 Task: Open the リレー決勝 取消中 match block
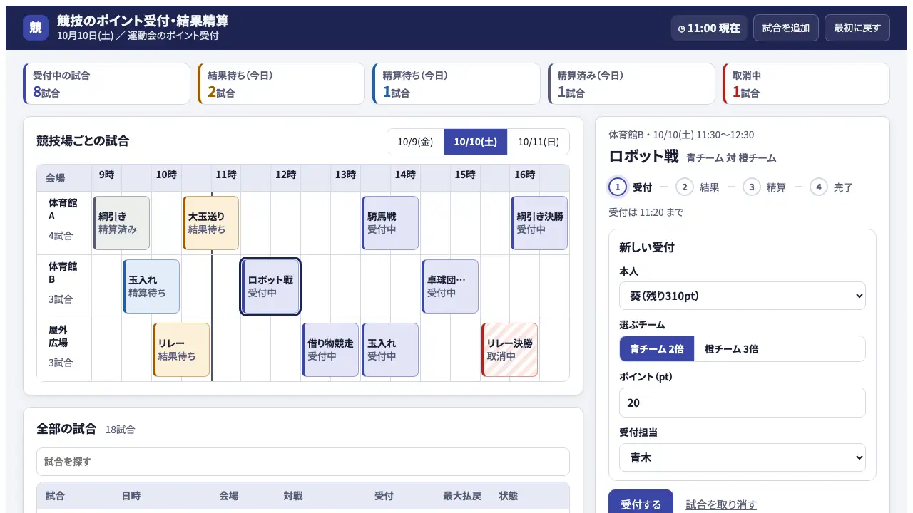509,350
